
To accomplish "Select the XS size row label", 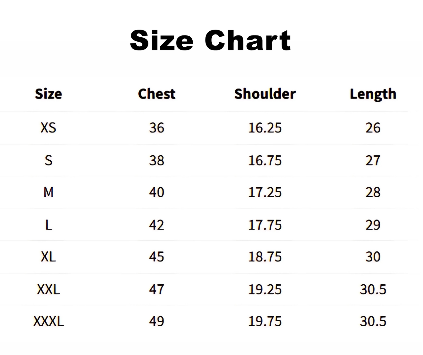I will coord(48,128).
